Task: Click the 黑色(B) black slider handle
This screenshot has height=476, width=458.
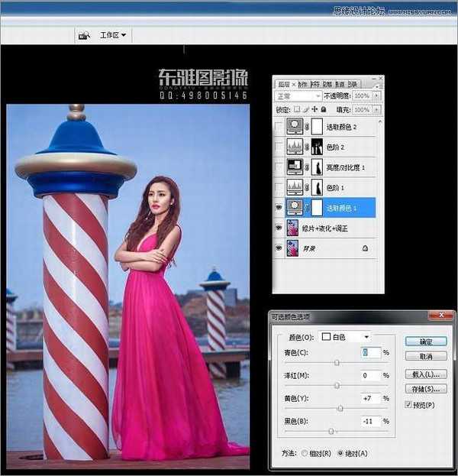Action: tap(331, 432)
